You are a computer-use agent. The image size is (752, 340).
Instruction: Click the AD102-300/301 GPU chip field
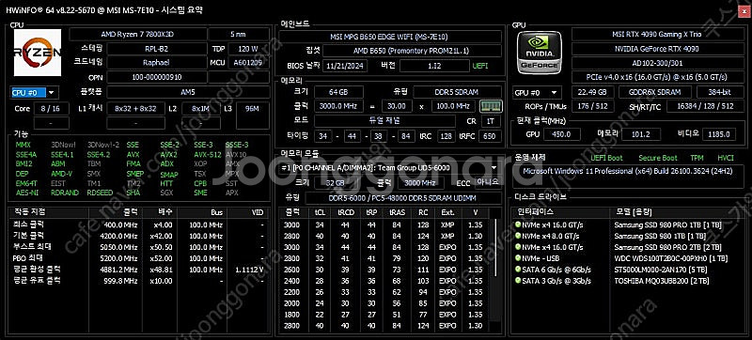(x=656, y=63)
